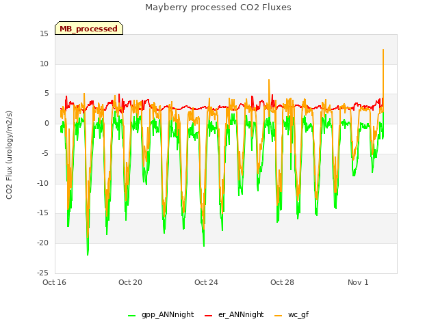Click the red er_ANNnight legend swatch

(208, 316)
